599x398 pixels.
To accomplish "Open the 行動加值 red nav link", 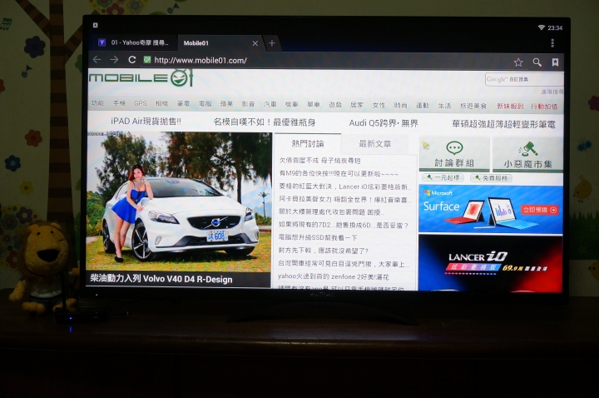I will tap(544, 107).
